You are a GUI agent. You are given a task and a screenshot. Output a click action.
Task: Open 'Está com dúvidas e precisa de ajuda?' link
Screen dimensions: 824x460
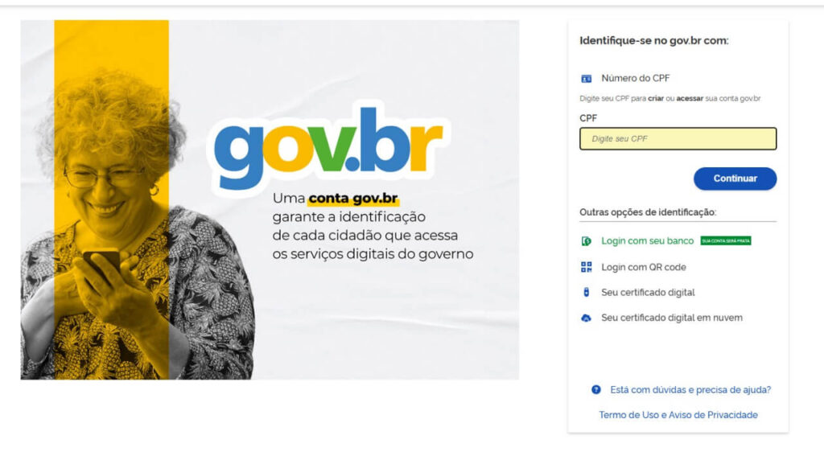point(690,390)
